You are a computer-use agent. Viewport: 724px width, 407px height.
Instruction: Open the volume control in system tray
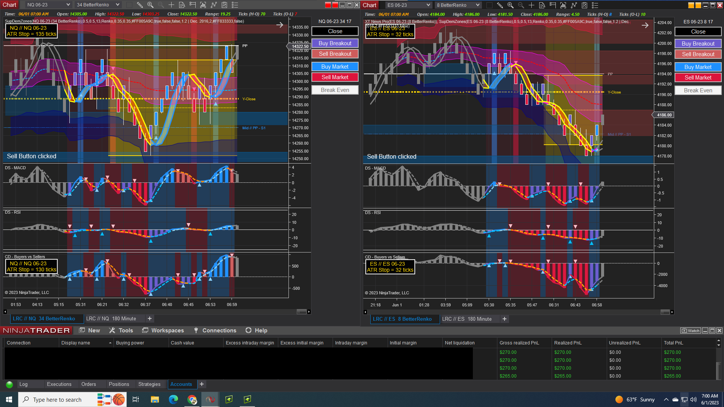[x=693, y=399]
